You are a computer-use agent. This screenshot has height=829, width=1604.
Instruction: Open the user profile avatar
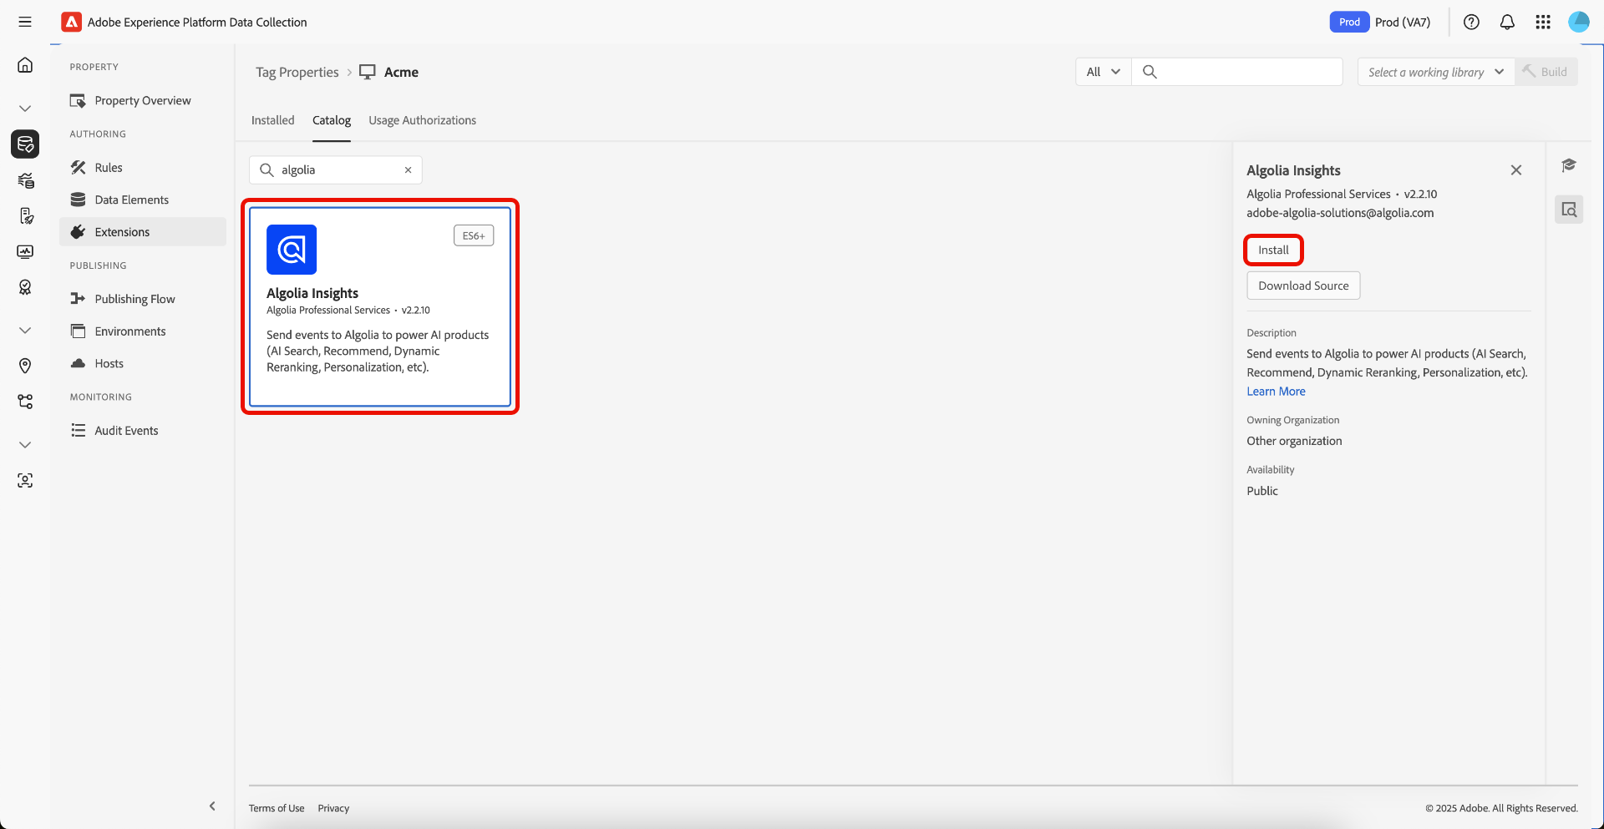[x=1579, y=23]
